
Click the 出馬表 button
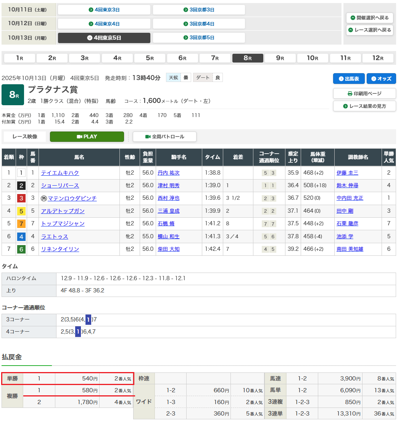348,79
